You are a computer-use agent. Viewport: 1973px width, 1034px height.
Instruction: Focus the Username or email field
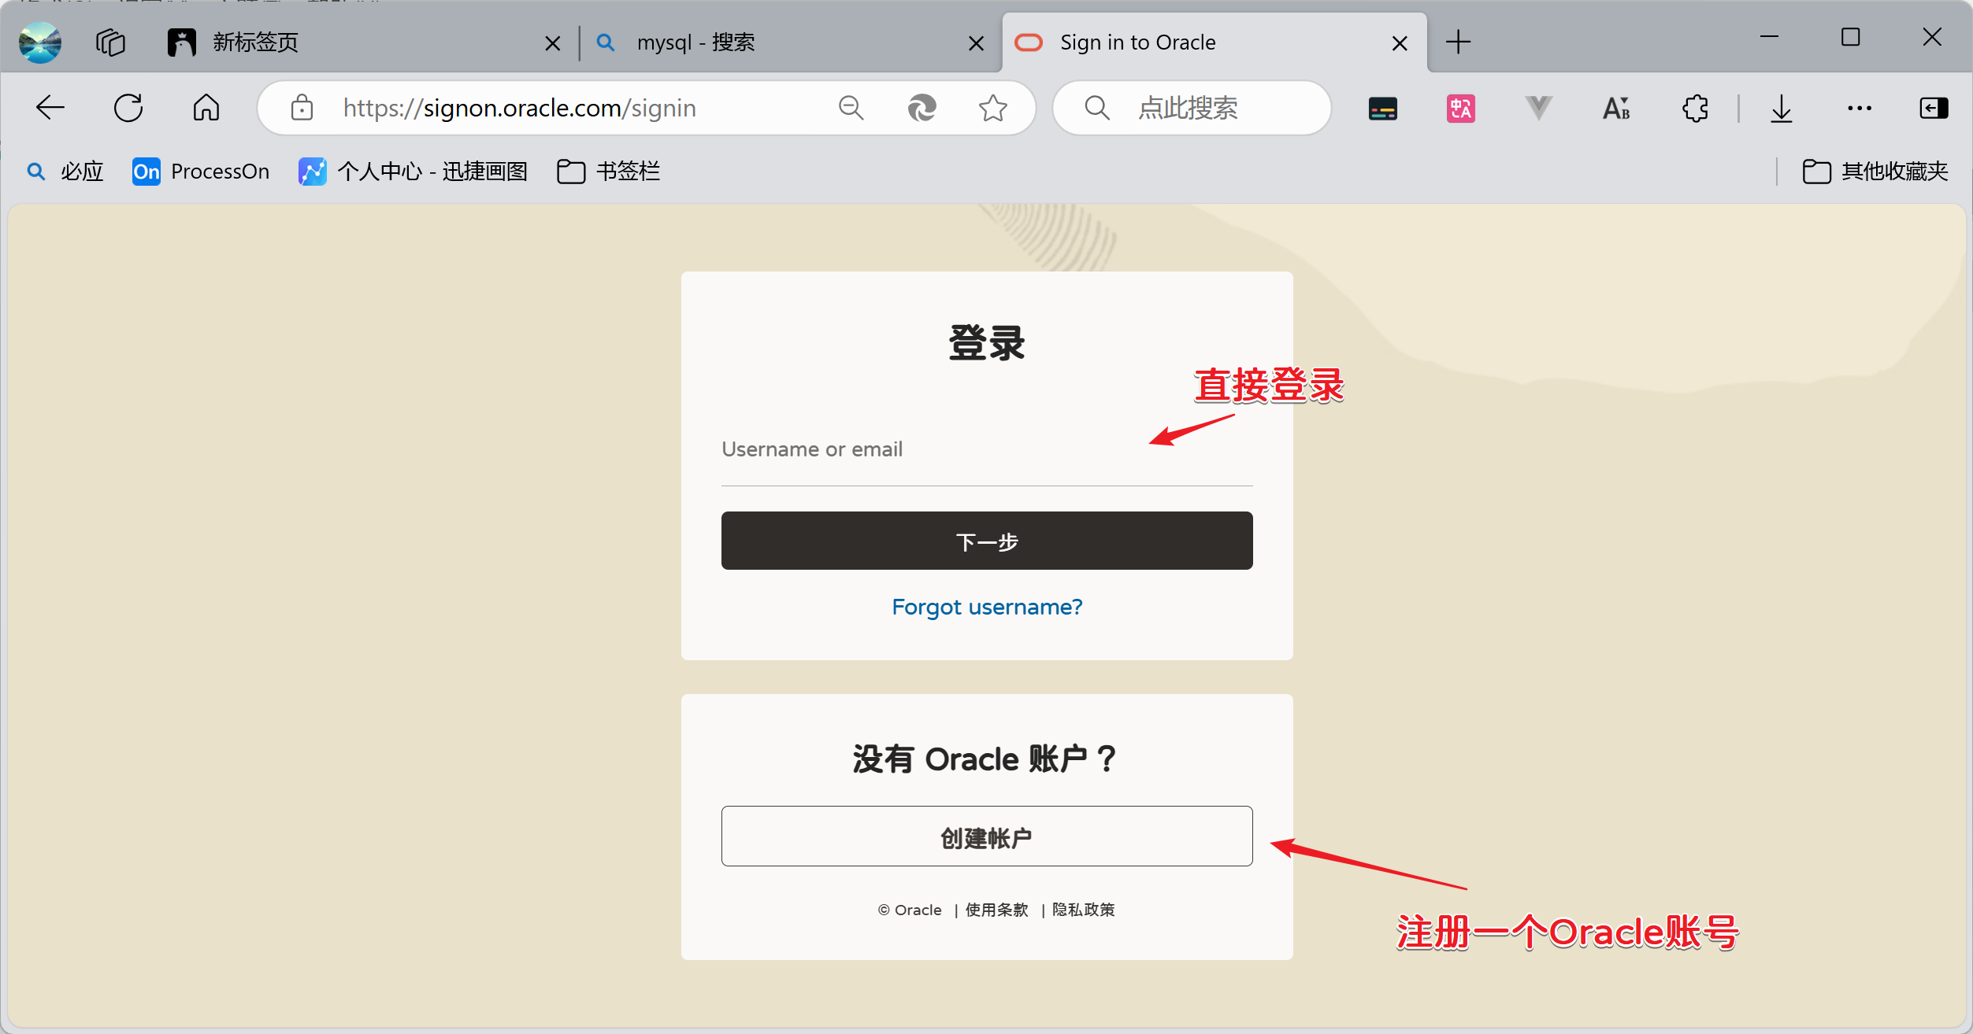987,450
